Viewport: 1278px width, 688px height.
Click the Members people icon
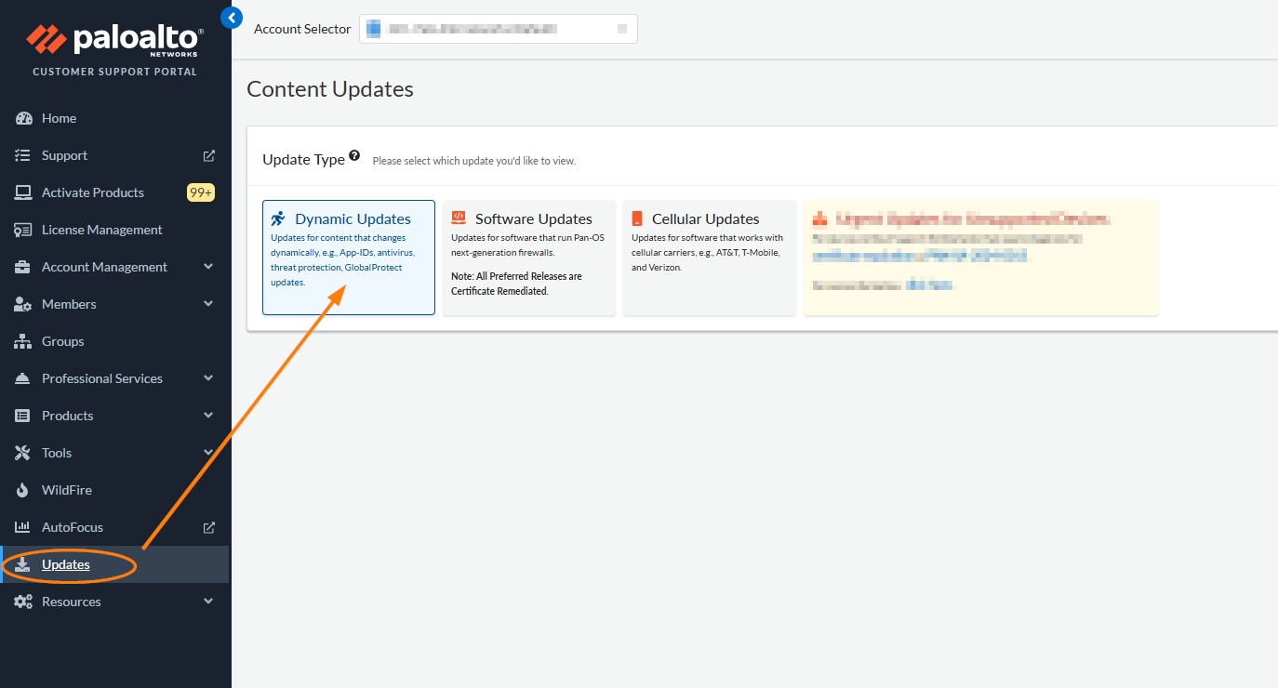[x=23, y=304]
